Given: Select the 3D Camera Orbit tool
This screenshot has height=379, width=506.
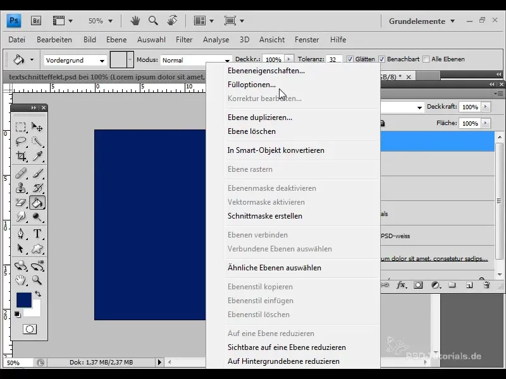Looking at the screenshot, I should [37, 265].
